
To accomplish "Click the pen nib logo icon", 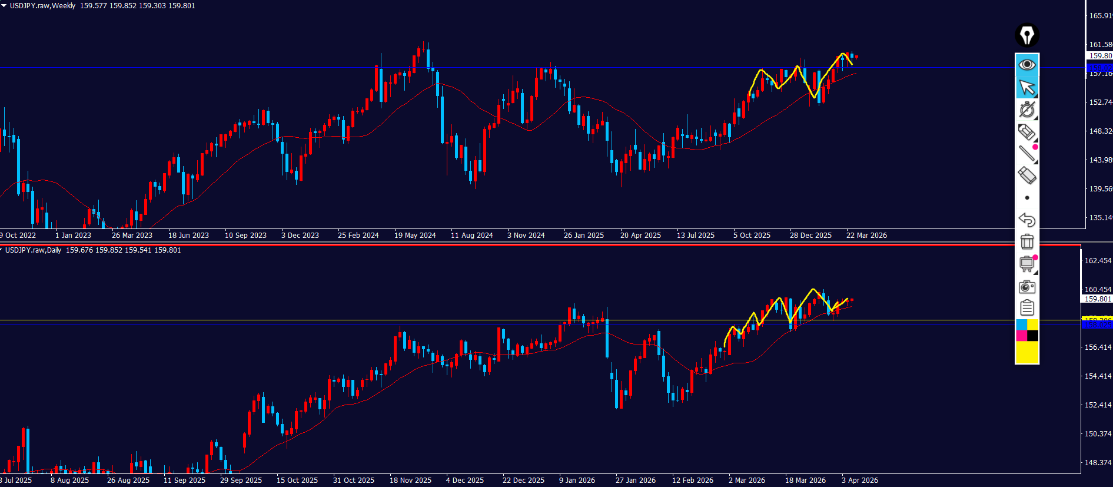I will pyautogui.click(x=1027, y=35).
